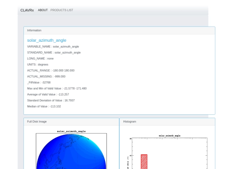Click the solar_azimuth_angle title link
This screenshot has height=169, width=226.
pos(46,40)
